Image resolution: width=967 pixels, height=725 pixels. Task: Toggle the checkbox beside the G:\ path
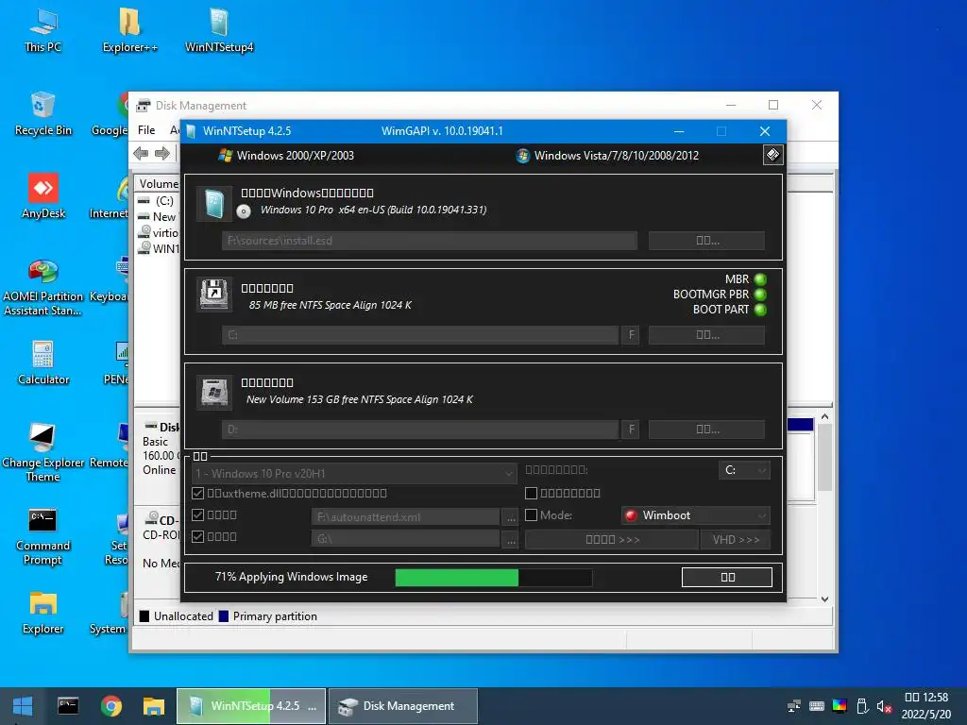198,536
